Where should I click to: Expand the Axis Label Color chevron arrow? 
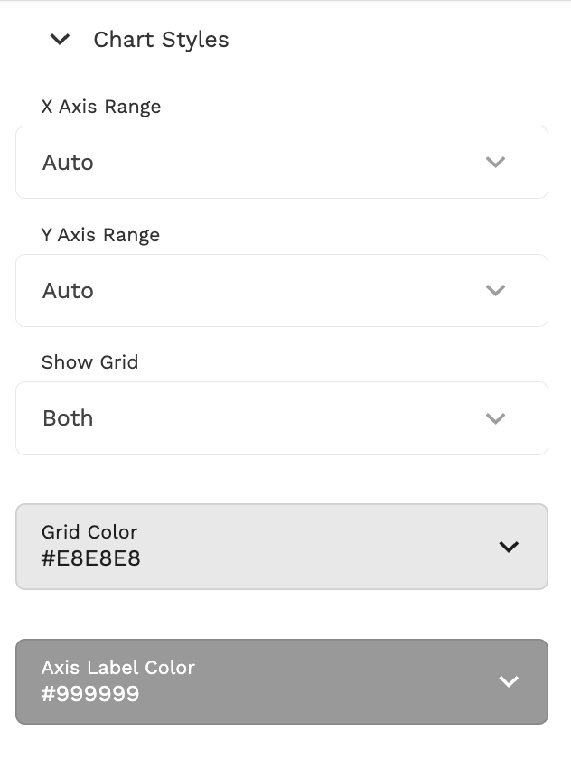tap(509, 682)
